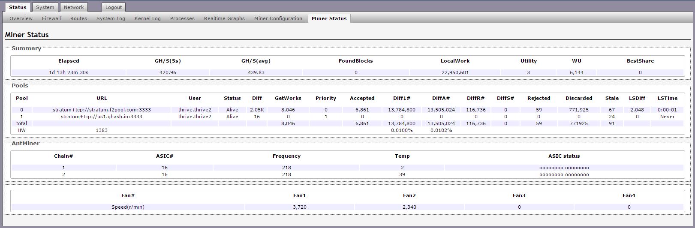Image resolution: width=695 pixels, height=228 pixels.
Task: Select pool 0 Diff1# value 13,784,800
Action: click(x=402, y=110)
